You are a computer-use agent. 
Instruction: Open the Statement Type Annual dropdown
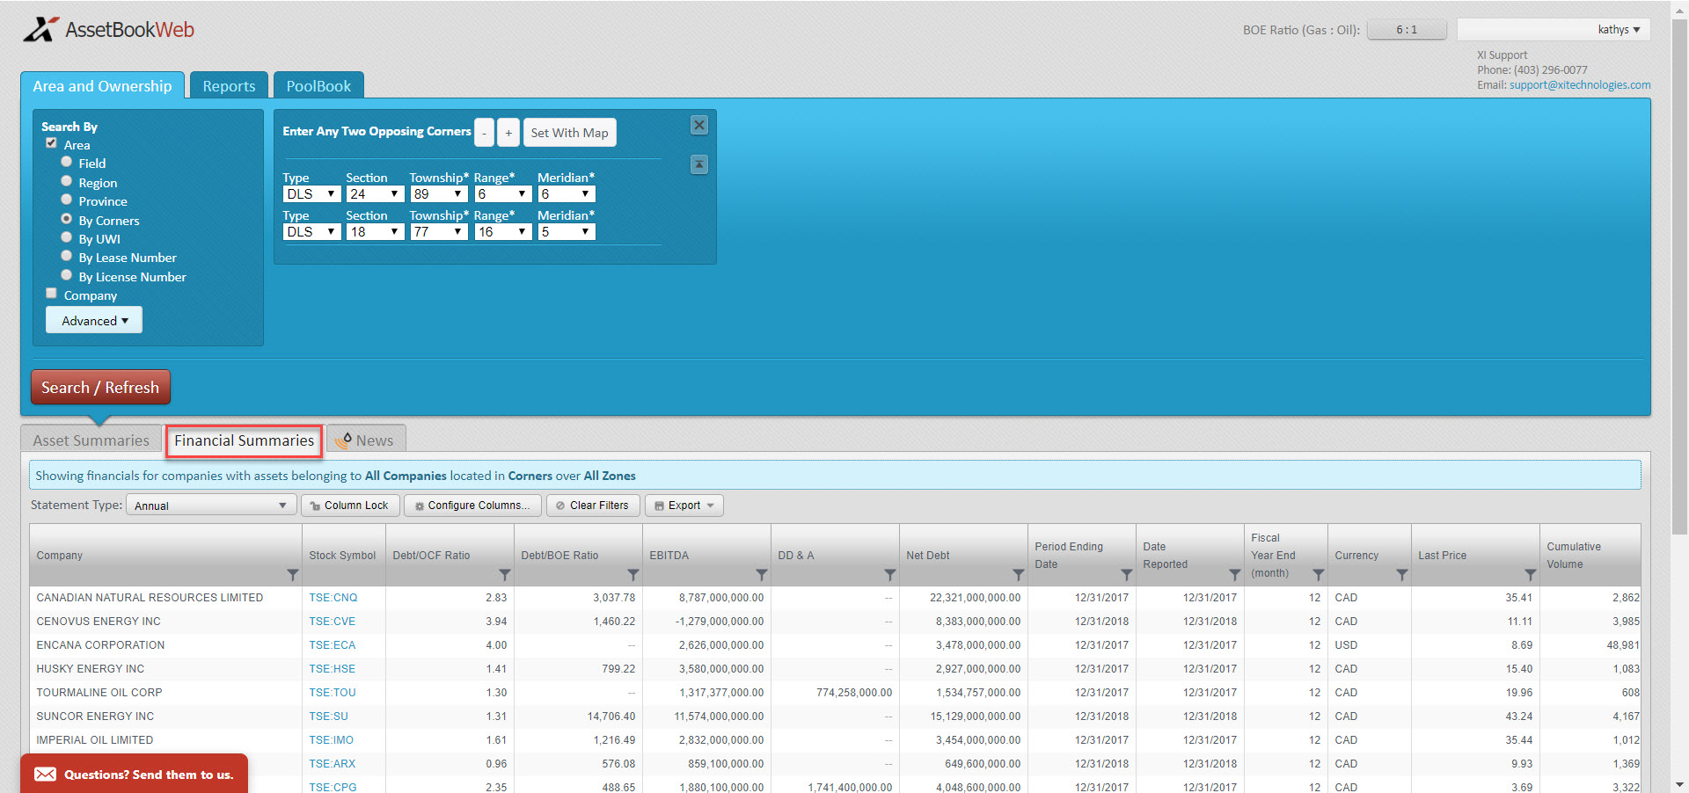click(x=210, y=506)
